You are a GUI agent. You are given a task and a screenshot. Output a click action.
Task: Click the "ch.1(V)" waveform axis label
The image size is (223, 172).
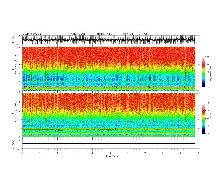[14, 40]
